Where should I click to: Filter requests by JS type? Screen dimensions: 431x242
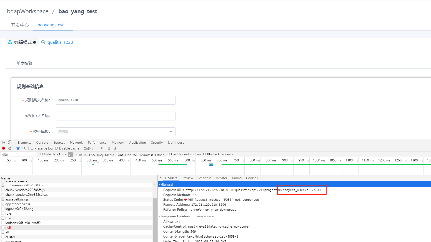tap(86, 155)
